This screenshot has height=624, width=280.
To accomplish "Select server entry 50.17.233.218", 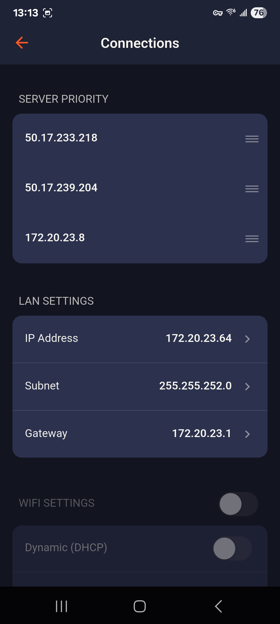I will tap(61, 138).
